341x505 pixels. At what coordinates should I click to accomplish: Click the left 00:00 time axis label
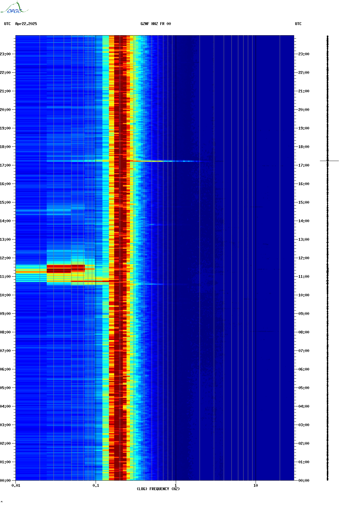tap(5, 481)
